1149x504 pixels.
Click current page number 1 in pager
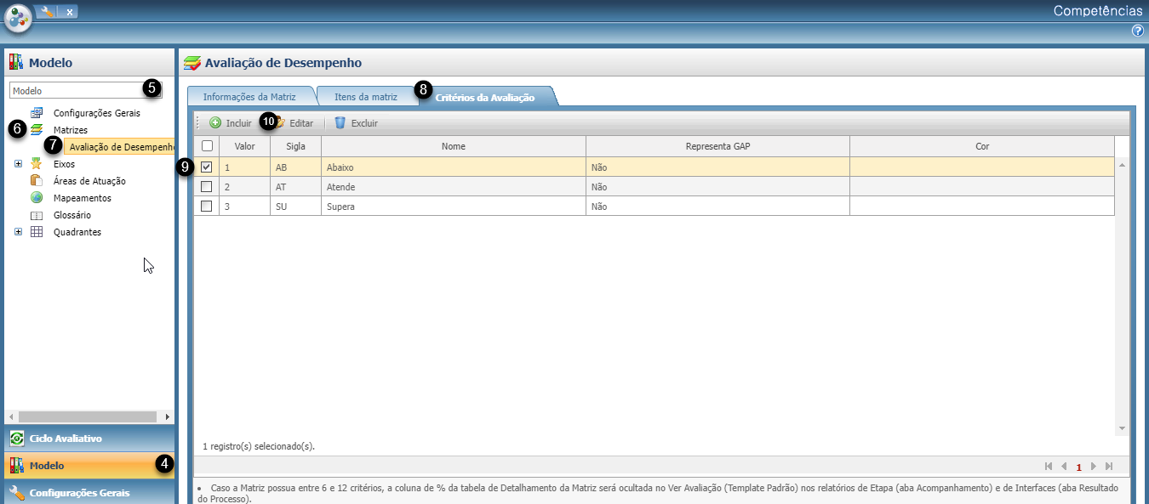pos(1078,467)
